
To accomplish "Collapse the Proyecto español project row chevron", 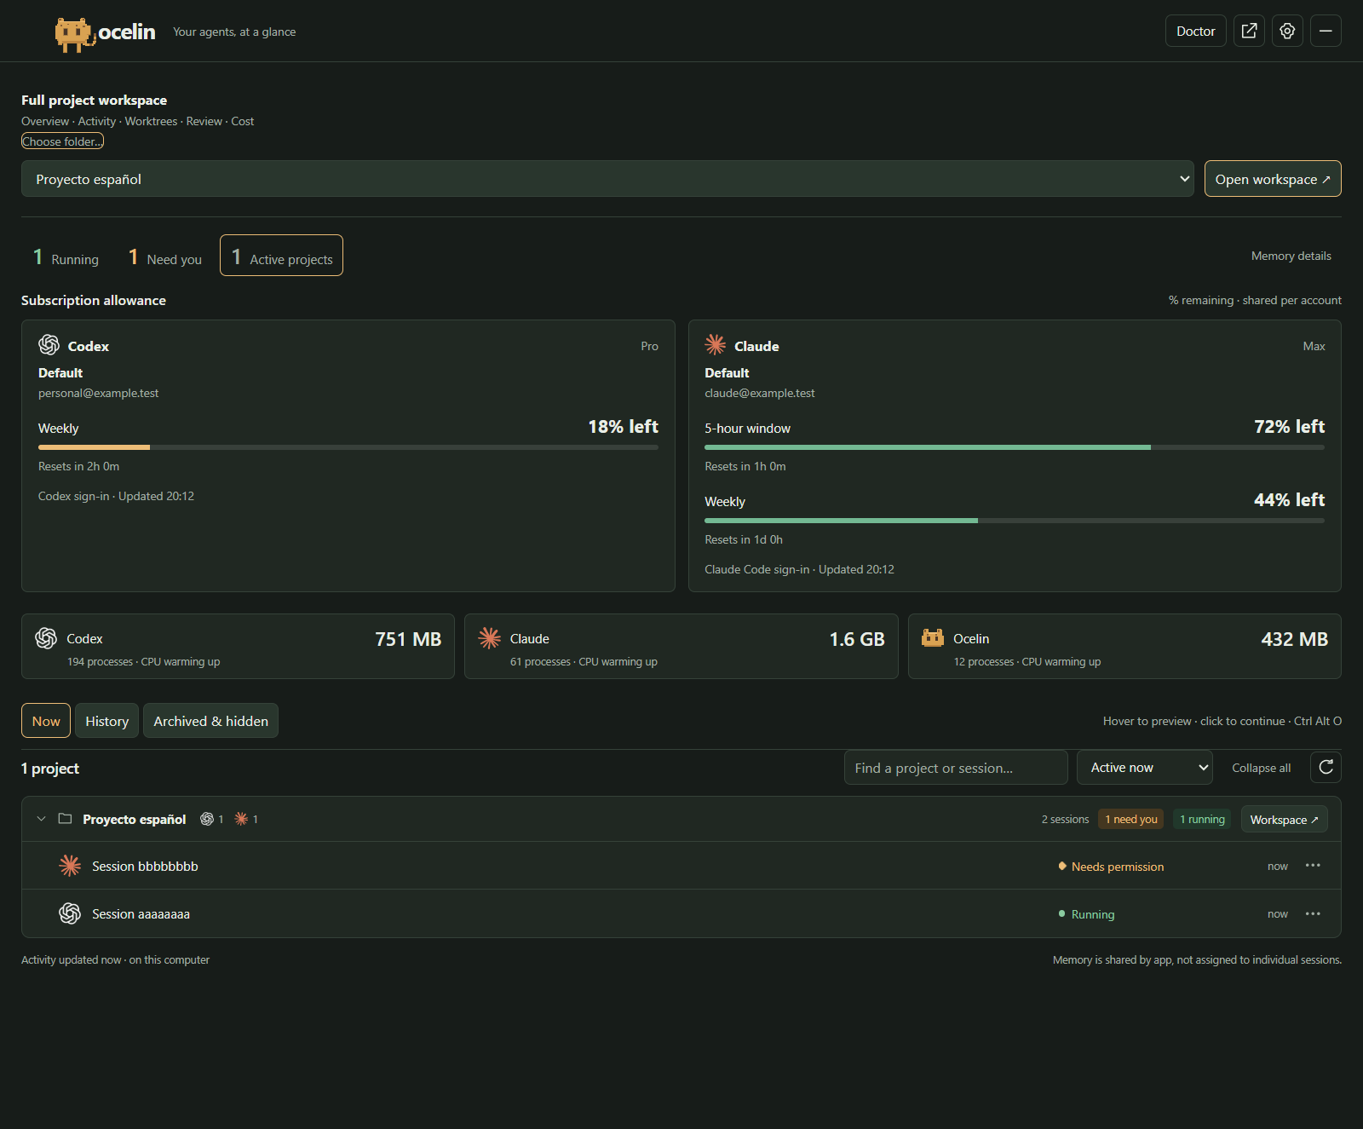I will point(41,819).
